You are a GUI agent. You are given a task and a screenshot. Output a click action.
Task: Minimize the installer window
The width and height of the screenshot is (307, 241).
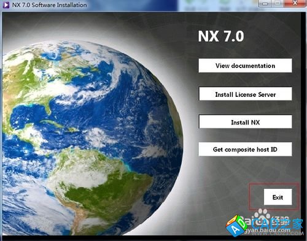(x=265, y=4)
